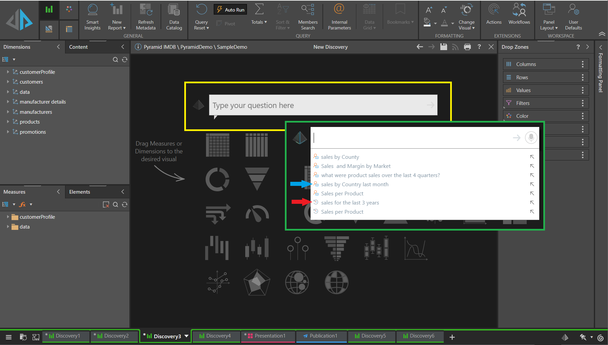This screenshot has height=345, width=608.
Task: Select the globe map visual
Action: pos(336,282)
